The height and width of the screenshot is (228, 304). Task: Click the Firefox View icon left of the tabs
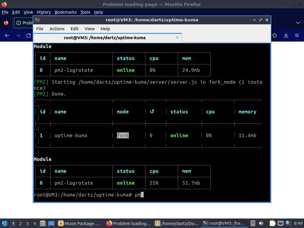coord(6,23)
